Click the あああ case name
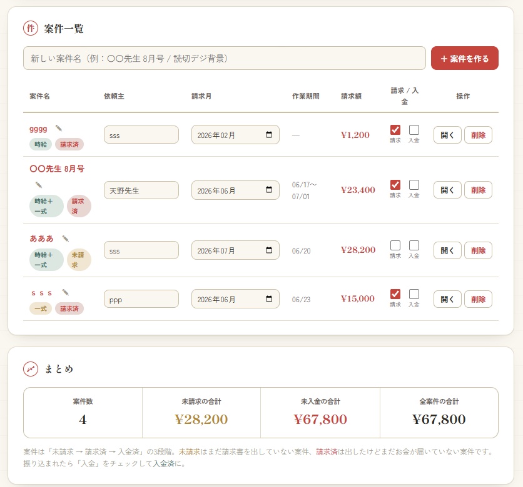Viewport: 523px width, 487px height. pyautogui.click(x=41, y=239)
